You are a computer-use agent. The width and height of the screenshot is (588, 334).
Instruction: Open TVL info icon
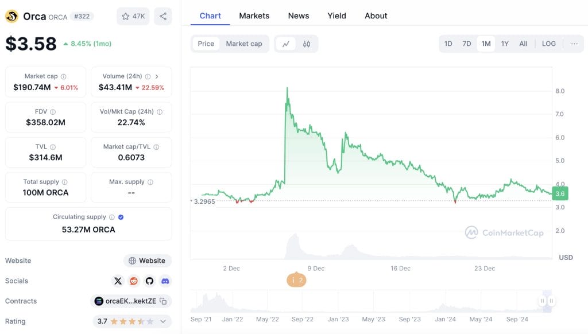53,147
